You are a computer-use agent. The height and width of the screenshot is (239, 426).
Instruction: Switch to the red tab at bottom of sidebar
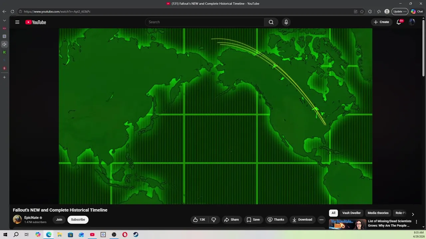coord(4,68)
